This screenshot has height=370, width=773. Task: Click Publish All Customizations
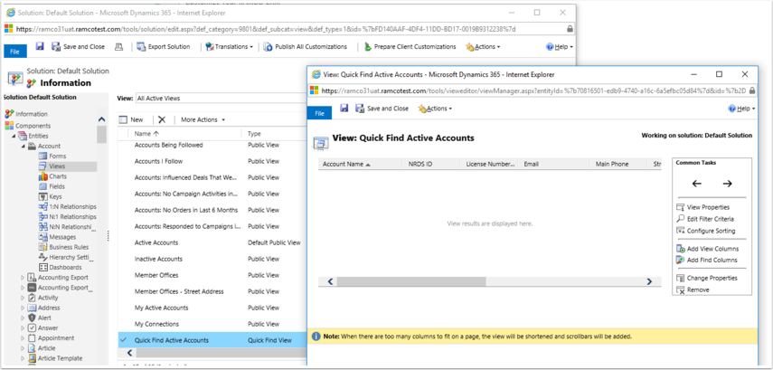(x=306, y=46)
